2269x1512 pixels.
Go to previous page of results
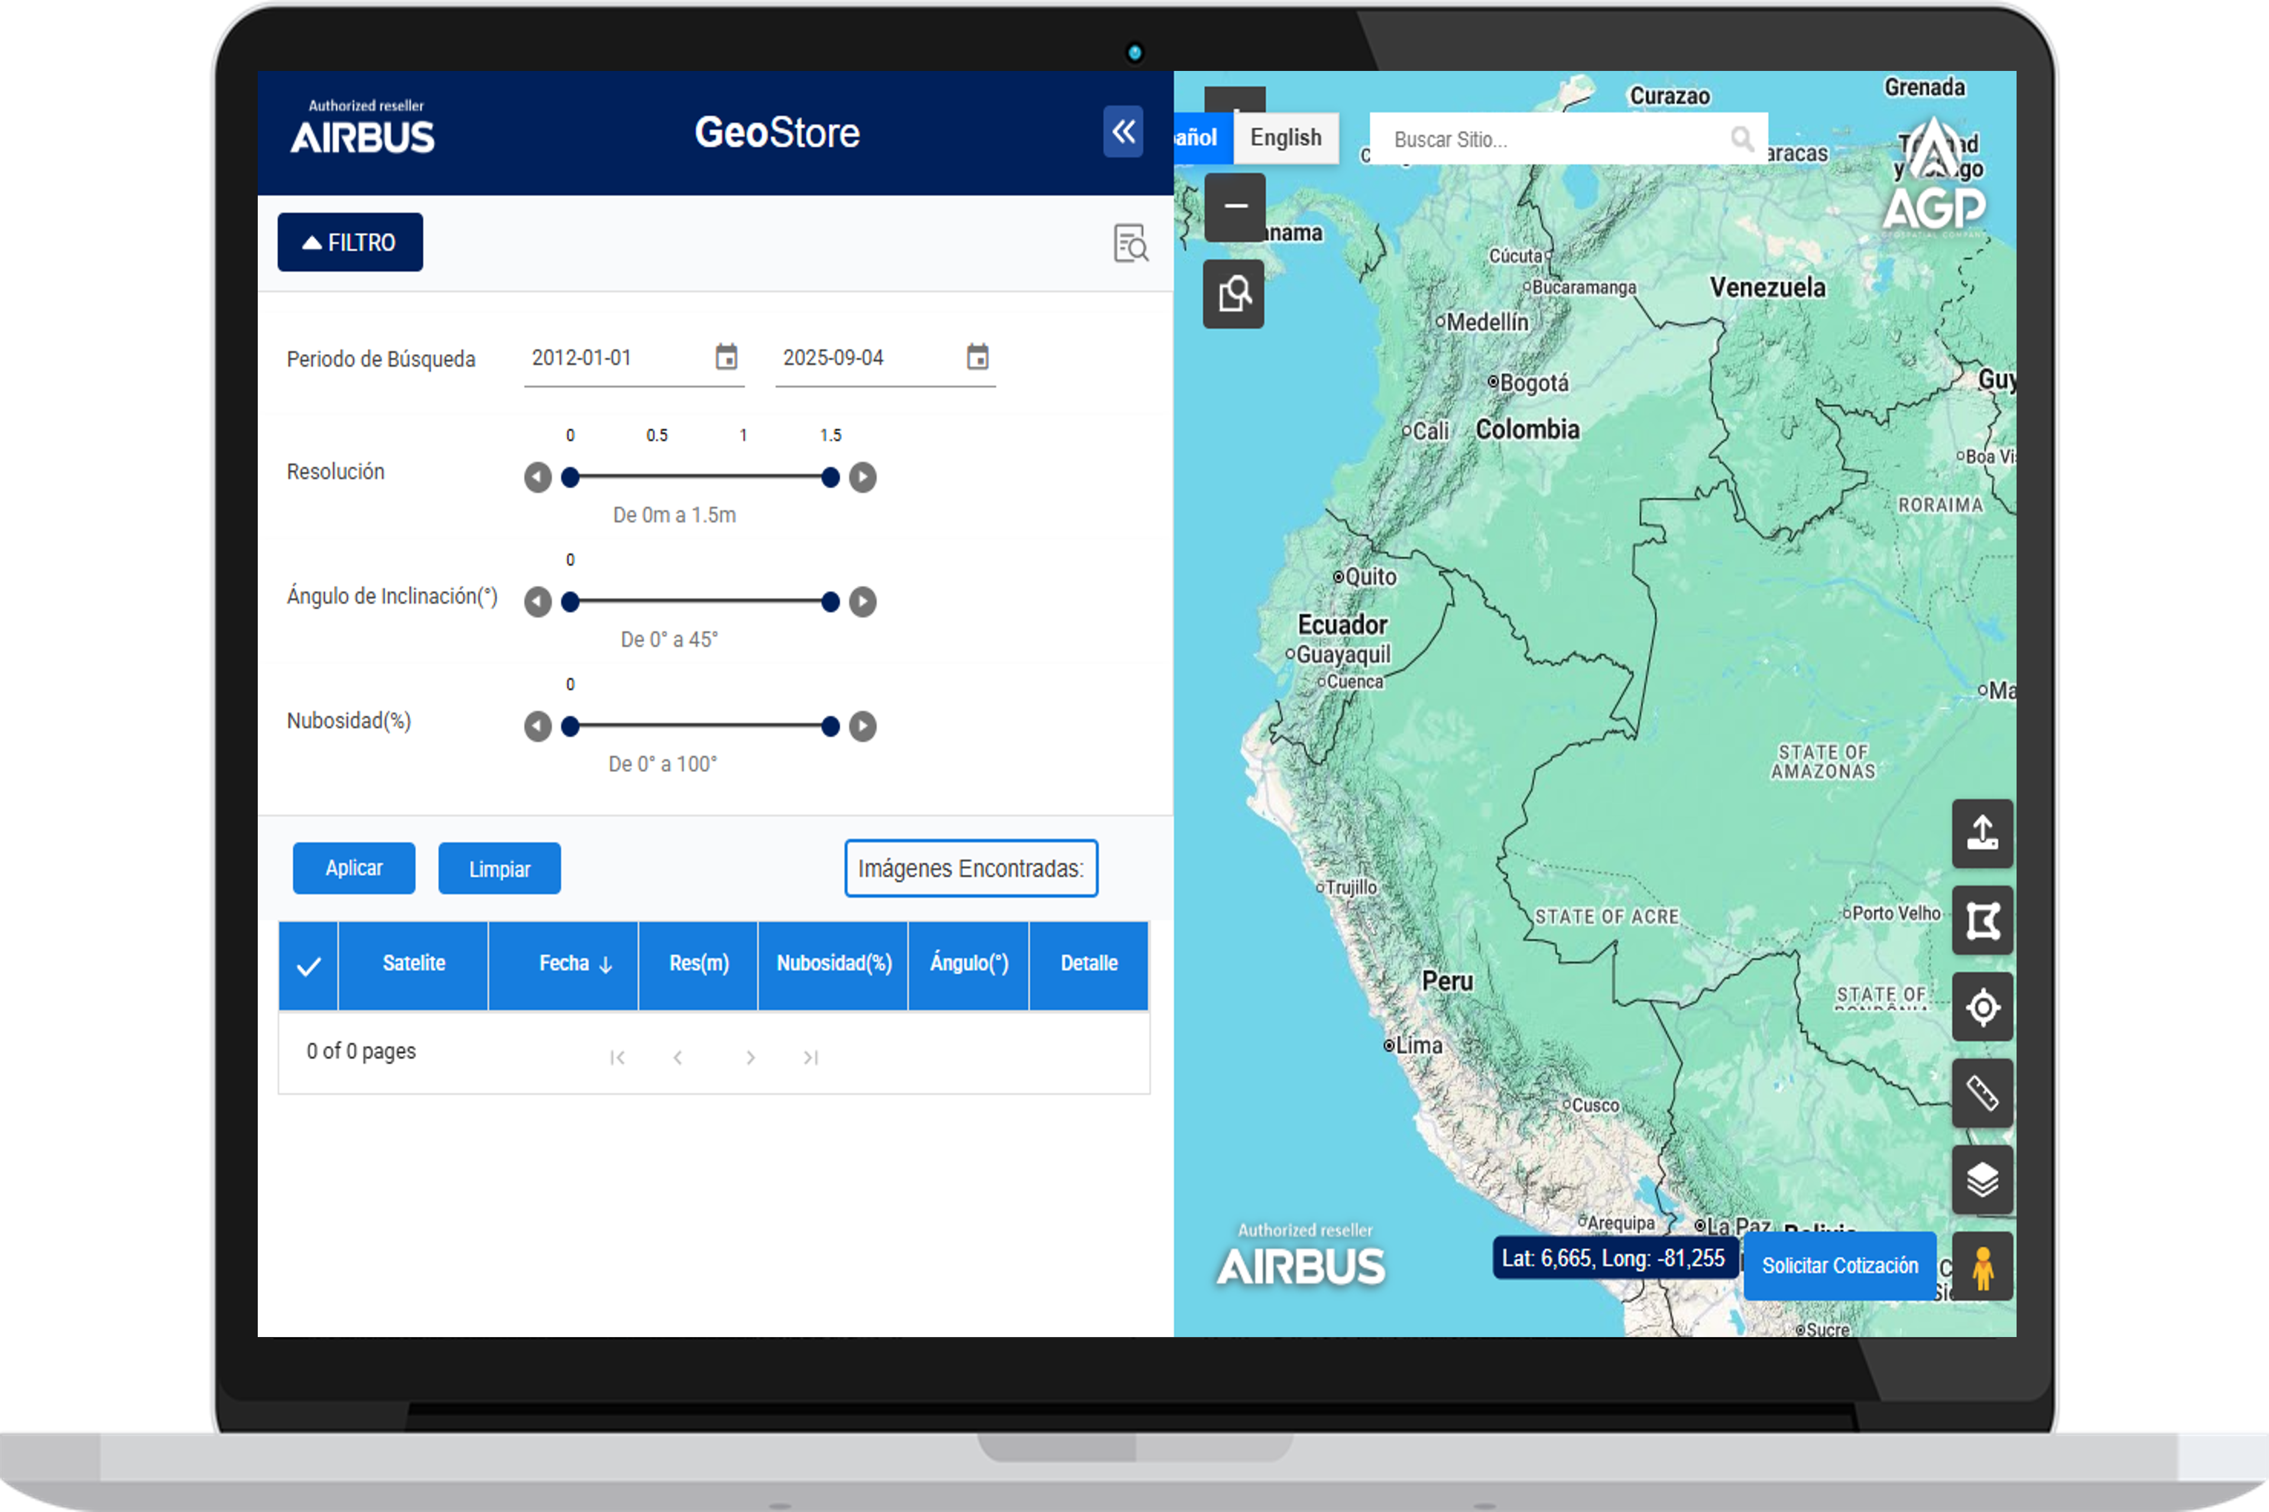pyautogui.click(x=678, y=1058)
